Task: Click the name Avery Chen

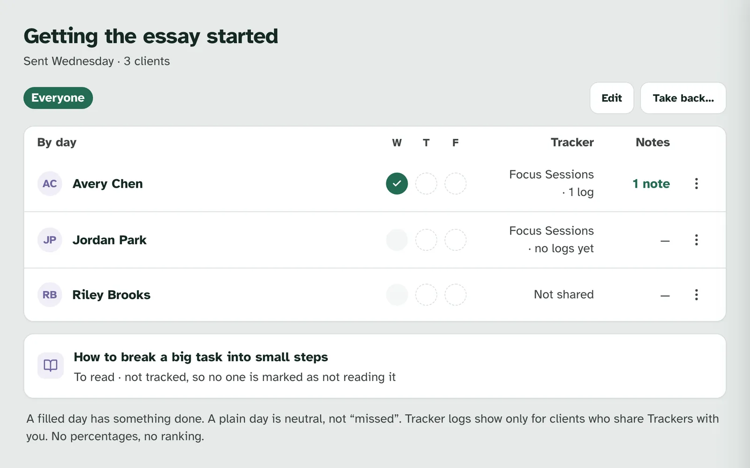Action: pyautogui.click(x=108, y=183)
